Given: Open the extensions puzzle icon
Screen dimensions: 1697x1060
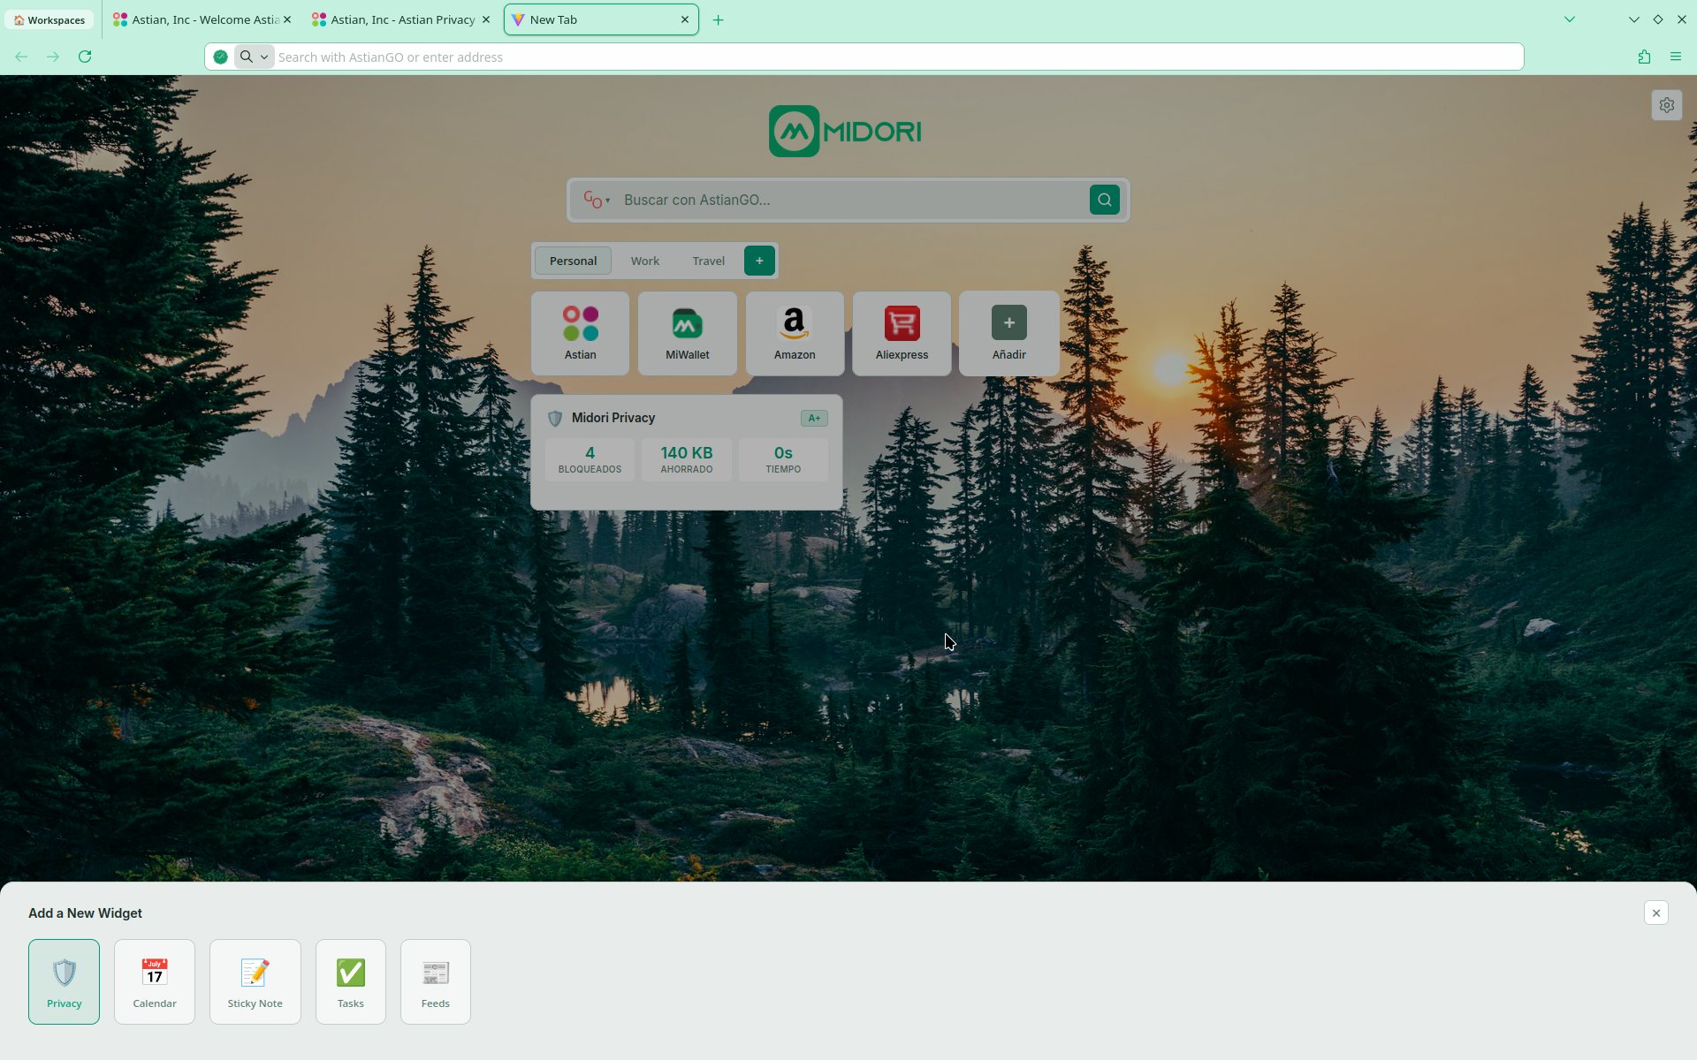Looking at the screenshot, I should click(1644, 57).
